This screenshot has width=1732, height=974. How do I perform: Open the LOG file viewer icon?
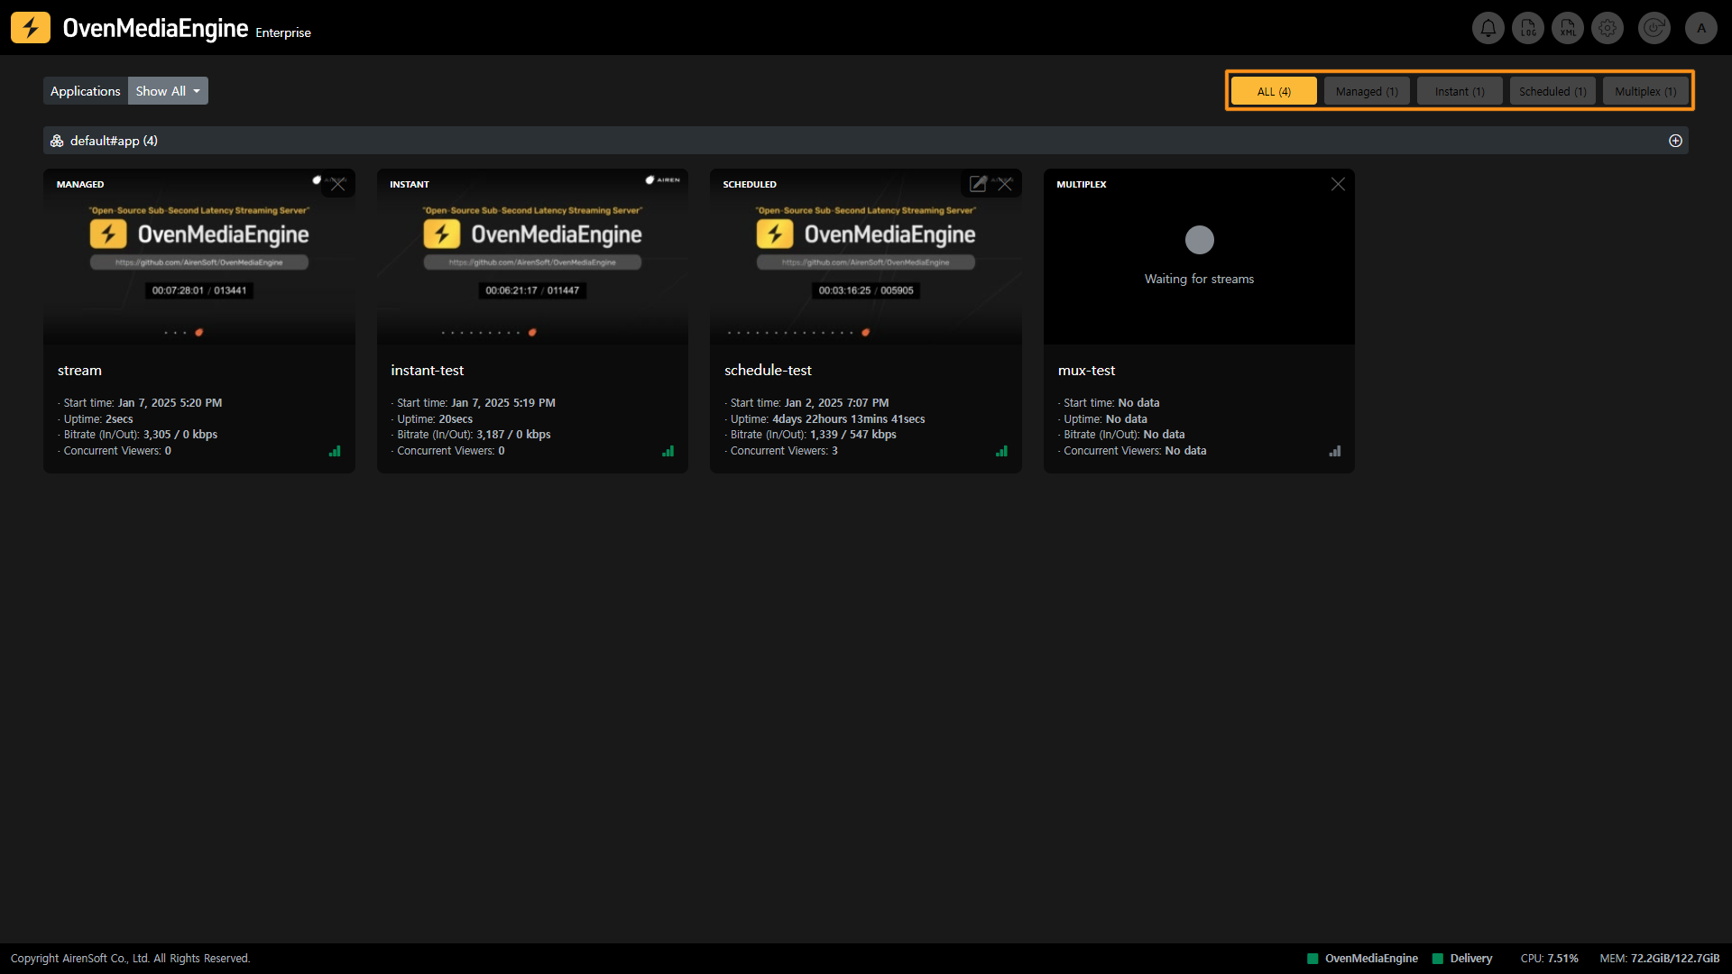pyautogui.click(x=1528, y=28)
